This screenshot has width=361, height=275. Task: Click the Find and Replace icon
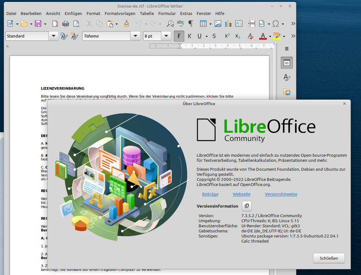point(170,24)
